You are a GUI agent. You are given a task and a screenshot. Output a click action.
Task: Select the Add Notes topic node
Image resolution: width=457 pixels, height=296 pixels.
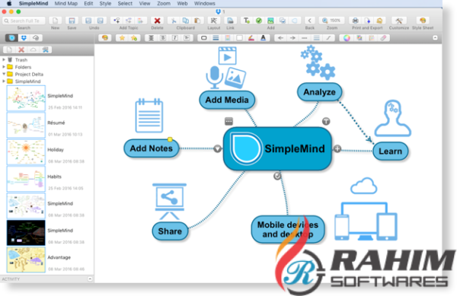pos(152,148)
